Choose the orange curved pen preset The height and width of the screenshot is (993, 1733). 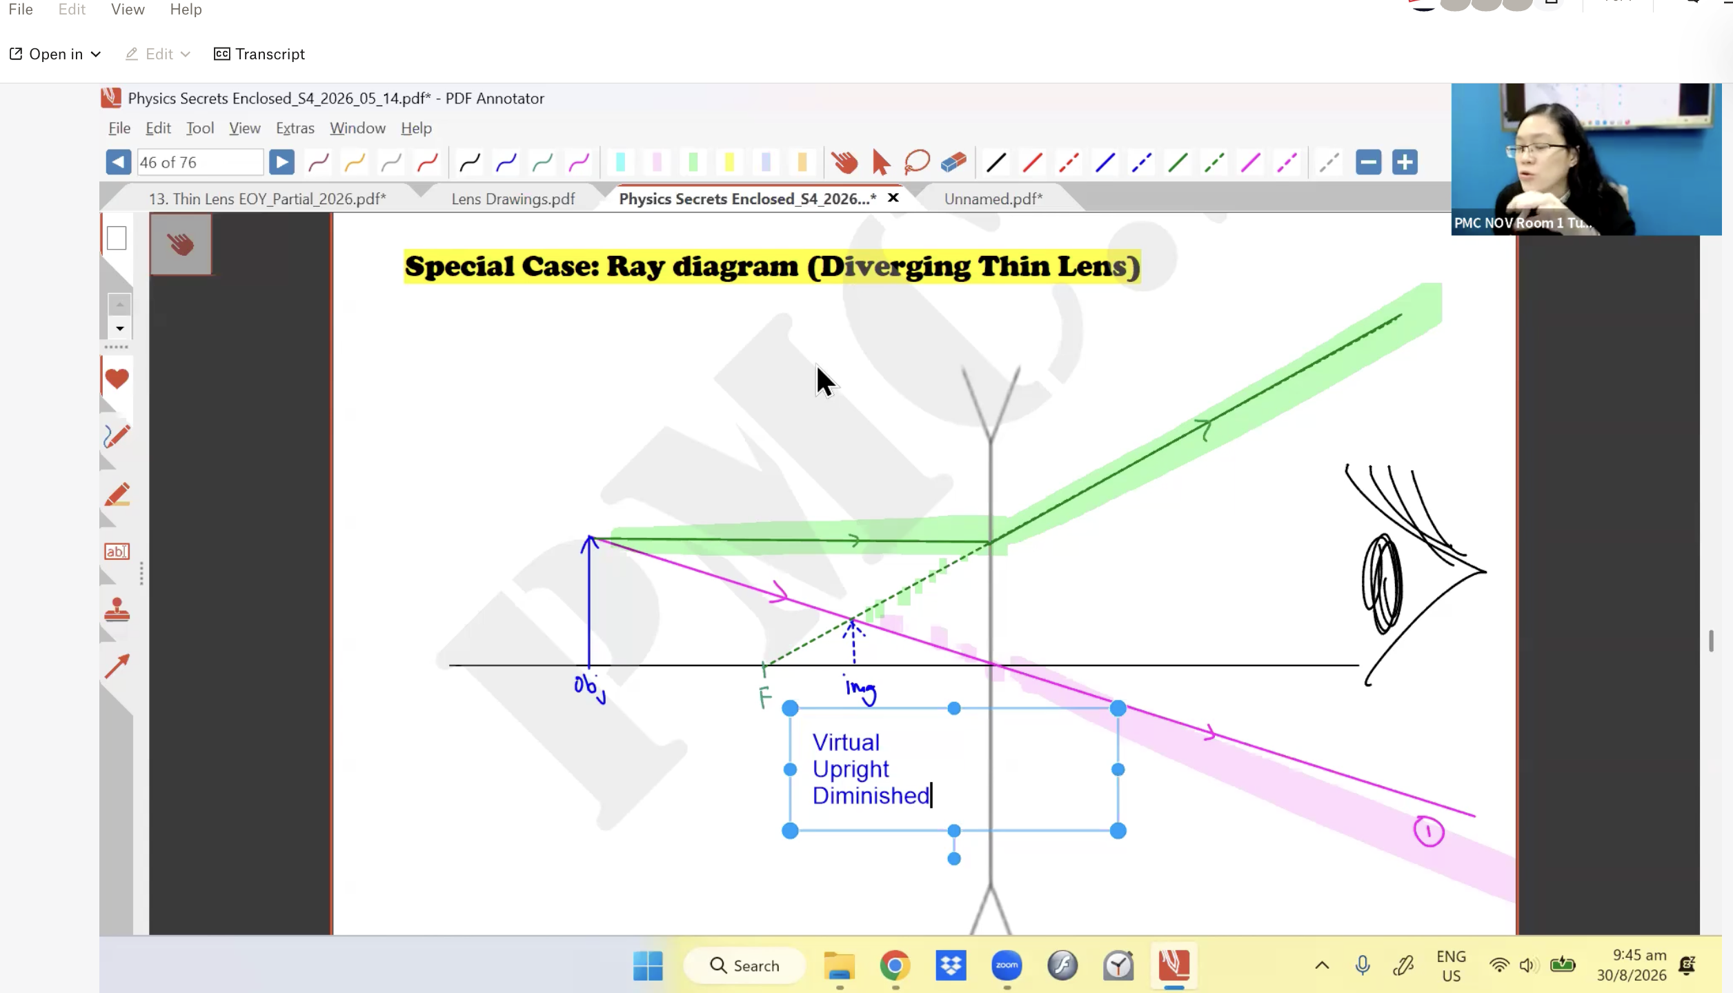click(x=355, y=163)
